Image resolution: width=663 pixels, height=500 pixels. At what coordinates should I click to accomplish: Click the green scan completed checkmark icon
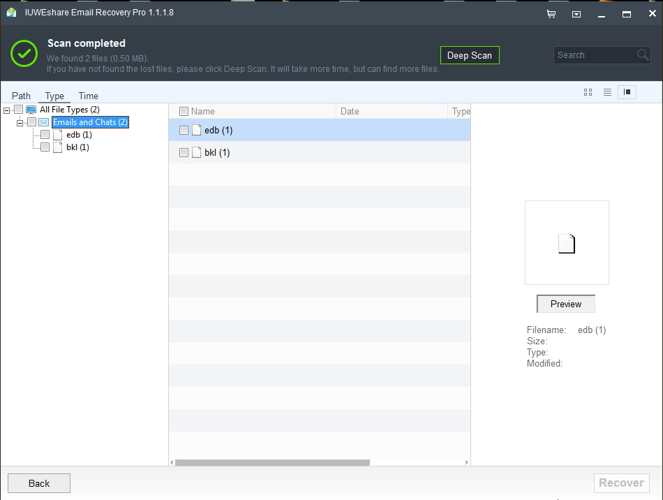click(x=24, y=53)
